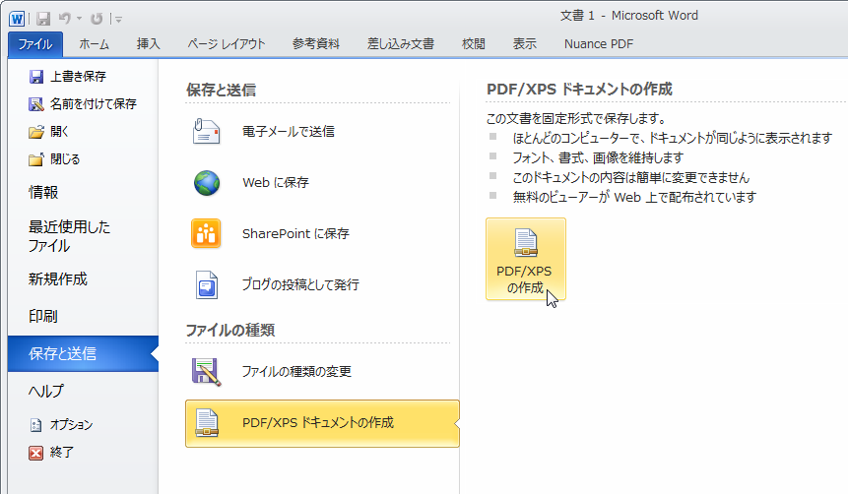The width and height of the screenshot is (848, 494).
Task: Open the Customize Quick Access Toolbar dropdown
Action: (x=118, y=20)
